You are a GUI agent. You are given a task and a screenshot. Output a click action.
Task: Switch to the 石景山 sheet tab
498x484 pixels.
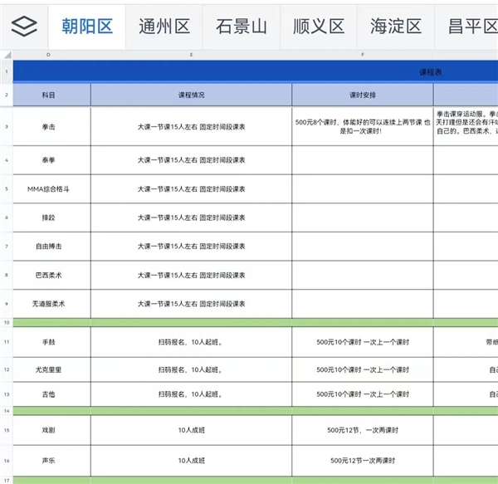242,27
